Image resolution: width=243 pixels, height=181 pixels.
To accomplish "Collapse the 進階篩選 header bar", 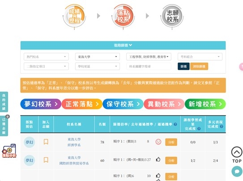I will [123, 45].
